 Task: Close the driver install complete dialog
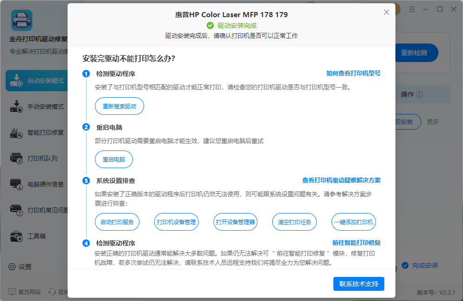[386, 13]
